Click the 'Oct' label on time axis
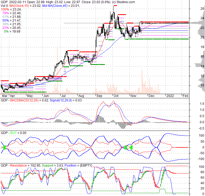 click(x=116, y=96)
